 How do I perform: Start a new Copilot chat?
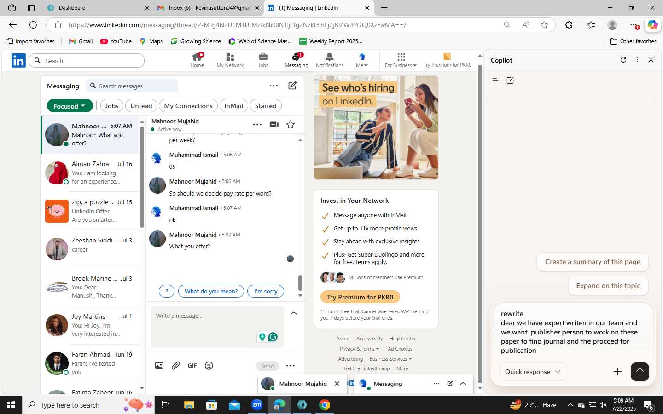tap(510, 80)
